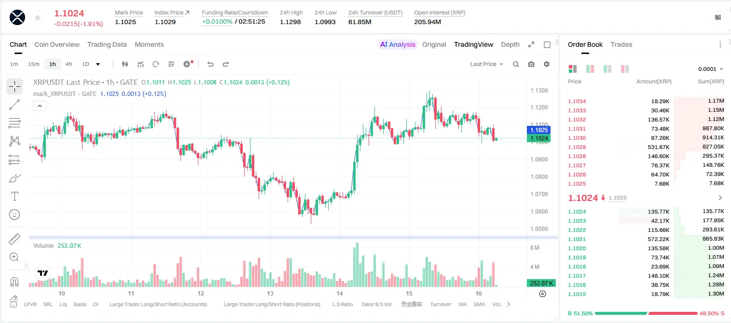Open chart settings gear icon
The width and height of the screenshot is (731, 323).
click(547, 64)
